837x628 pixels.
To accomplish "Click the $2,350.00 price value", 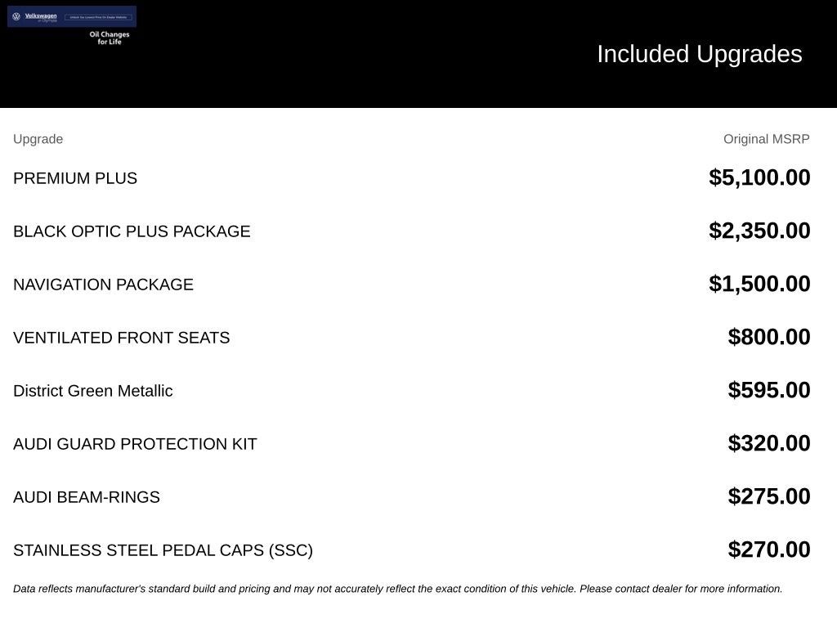I will click(759, 231).
